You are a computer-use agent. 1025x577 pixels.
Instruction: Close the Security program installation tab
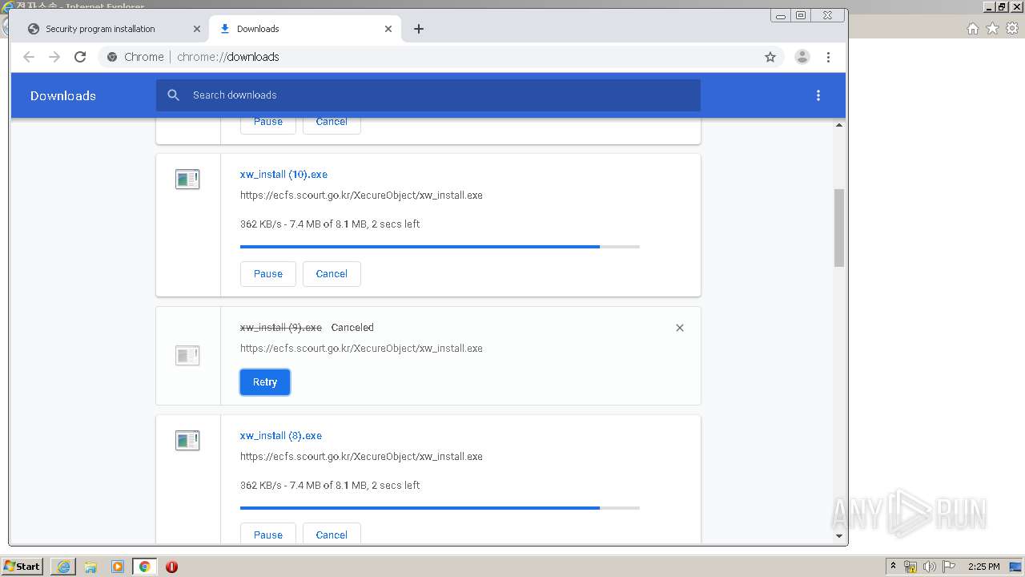(x=197, y=29)
